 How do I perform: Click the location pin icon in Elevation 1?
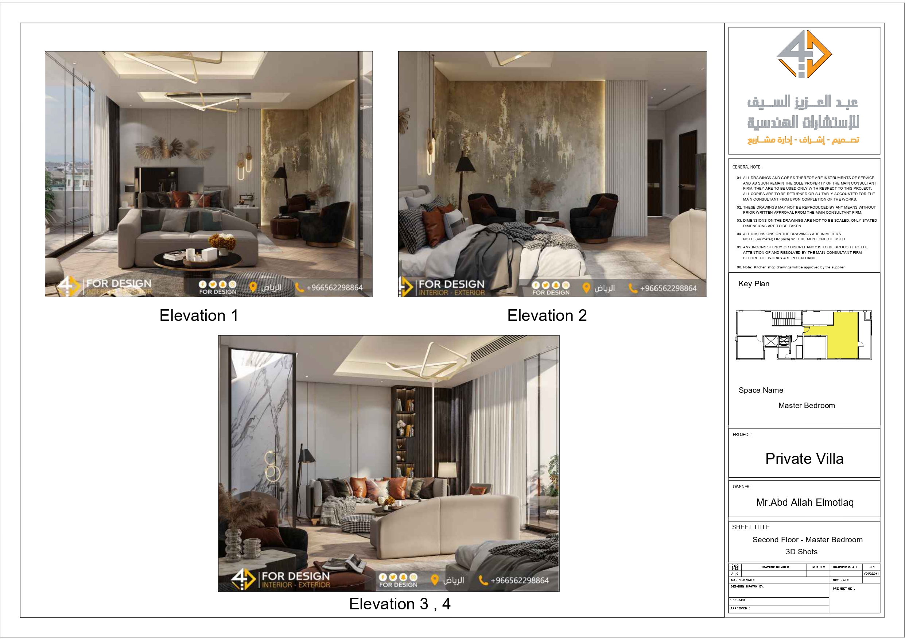coord(253,287)
